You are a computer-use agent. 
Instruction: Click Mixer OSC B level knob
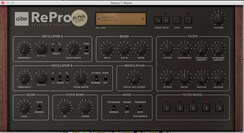tap(124, 49)
